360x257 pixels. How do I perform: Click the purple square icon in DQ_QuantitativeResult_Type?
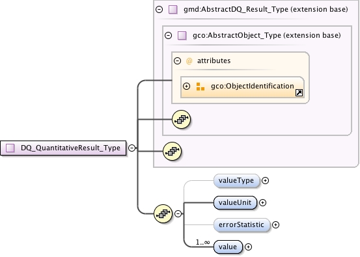click(10, 148)
